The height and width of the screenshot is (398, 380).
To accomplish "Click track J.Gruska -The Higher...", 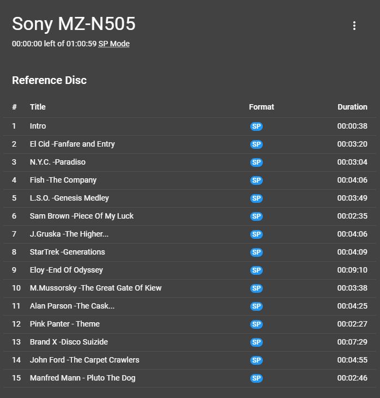I will pyautogui.click(x=69, y=234).
